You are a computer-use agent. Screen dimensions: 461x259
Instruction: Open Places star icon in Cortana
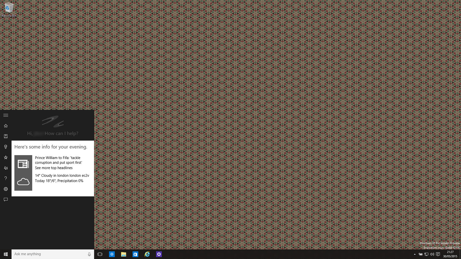click(6, 157)
